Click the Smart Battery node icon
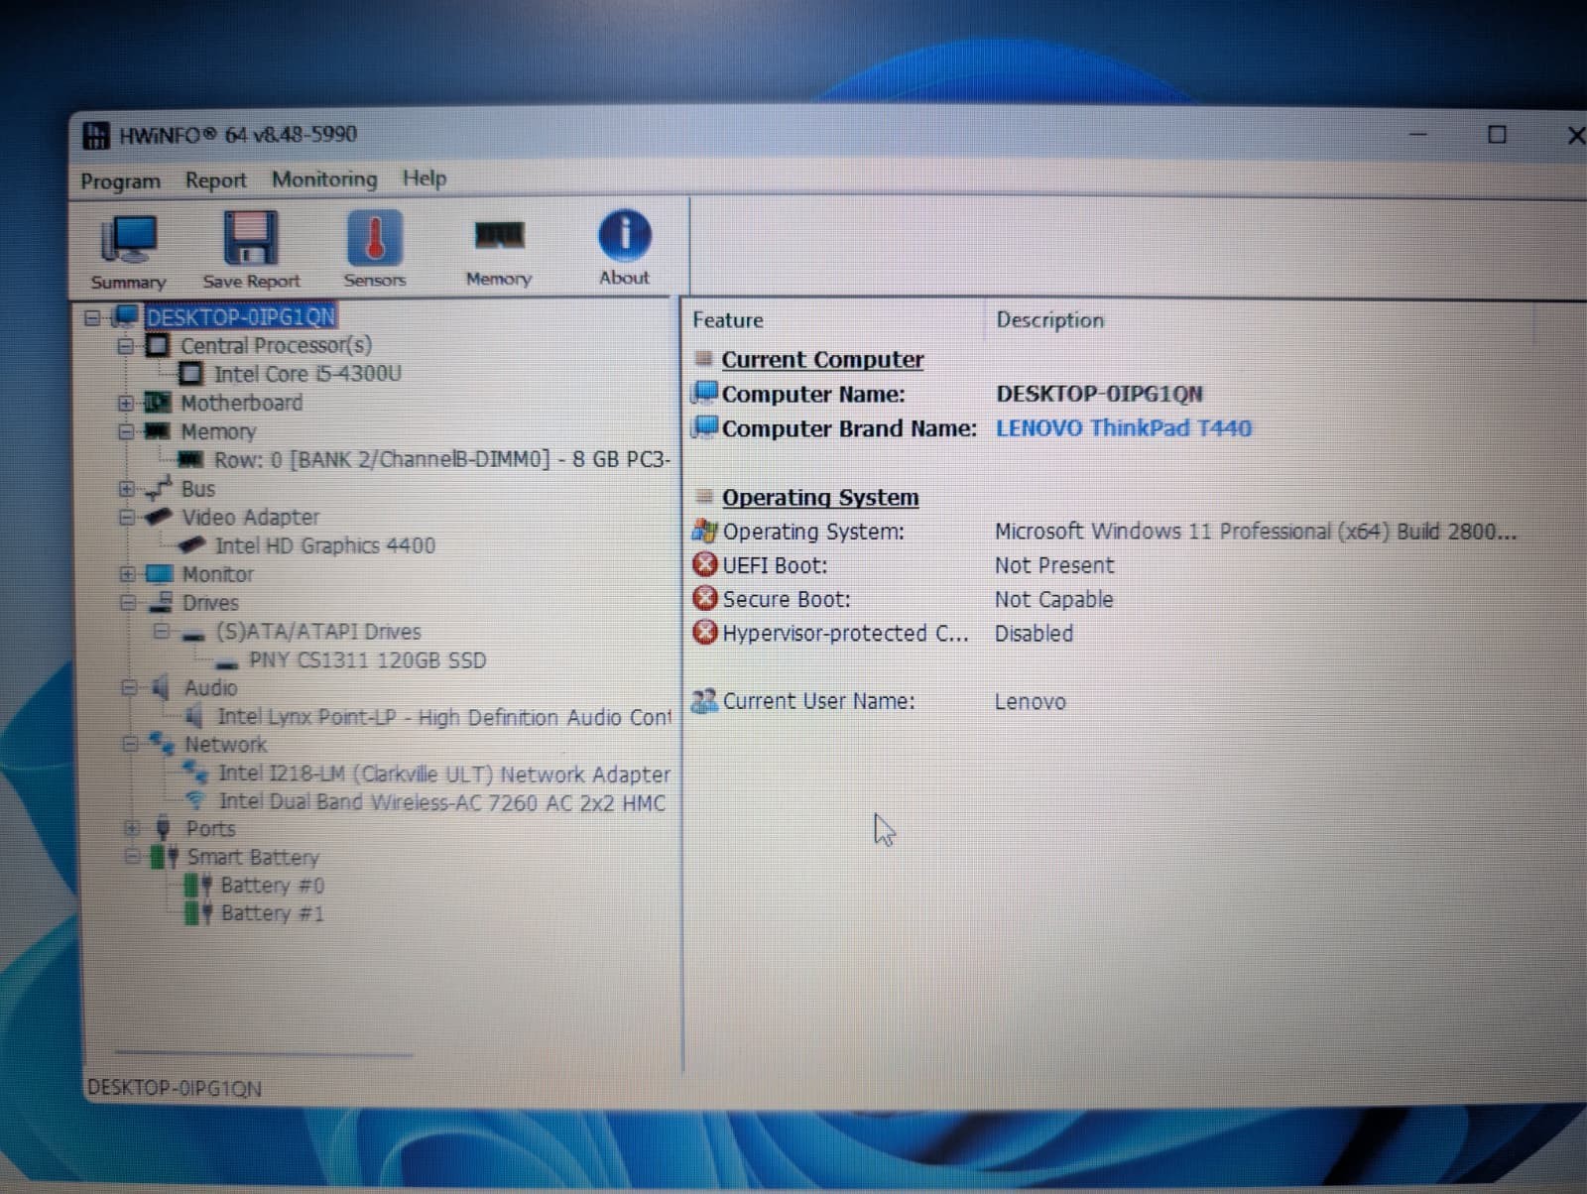The height and width of the screenshot is (1194, 1587). (x=165, y=857)
